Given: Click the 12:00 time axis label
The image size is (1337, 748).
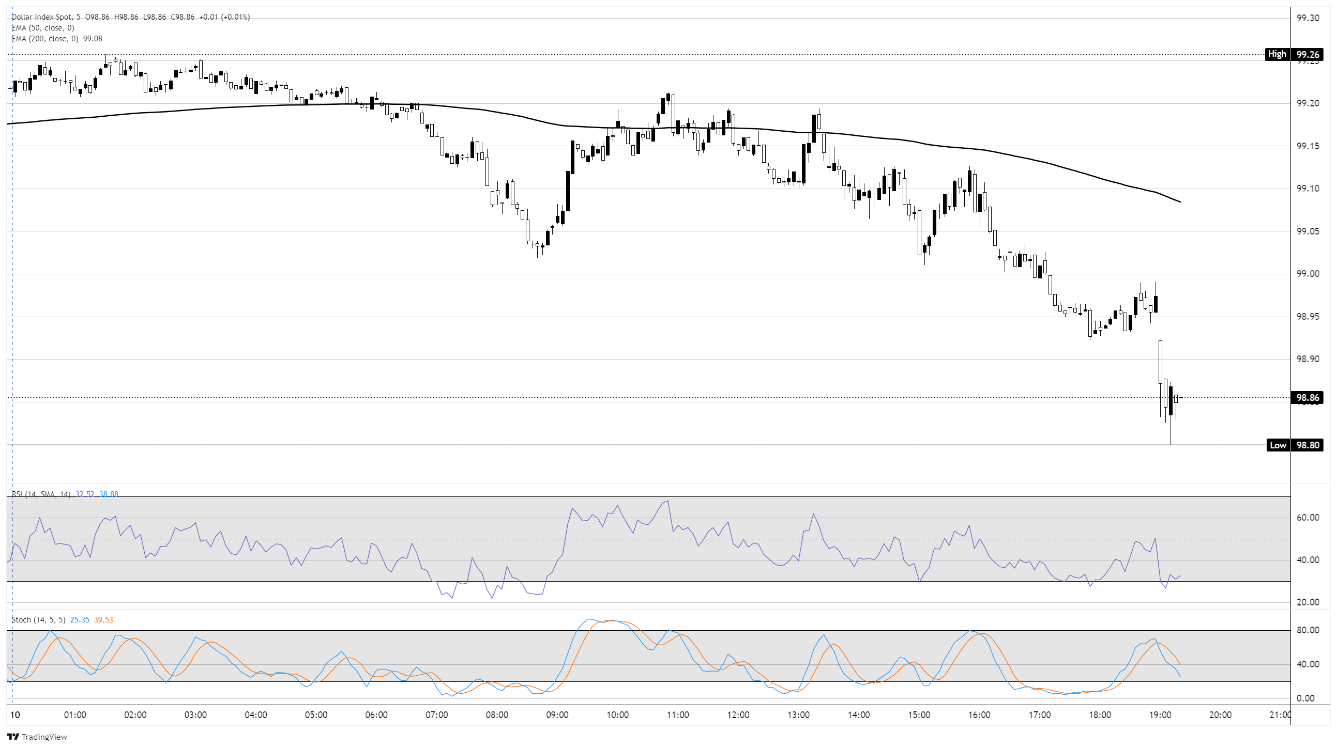Looking at the screenshot, I should click(738, 715).
